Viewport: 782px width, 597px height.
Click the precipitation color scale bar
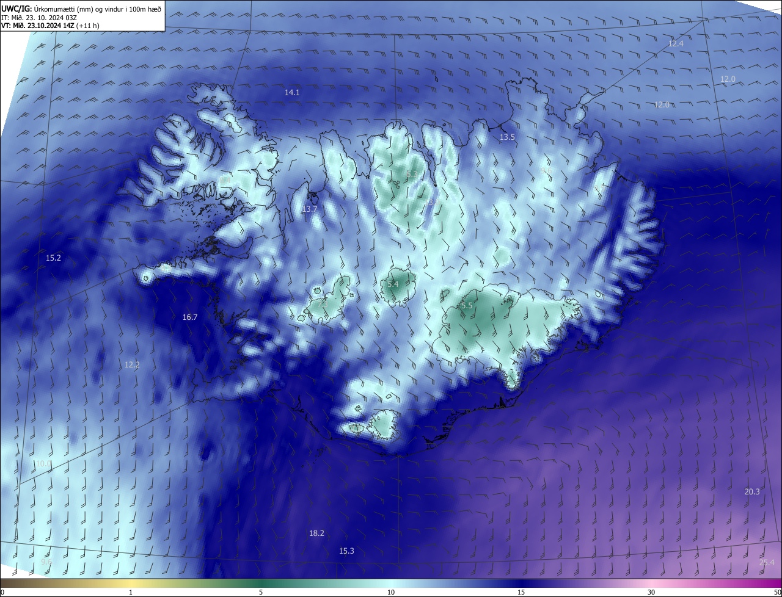tap(391, 584)
